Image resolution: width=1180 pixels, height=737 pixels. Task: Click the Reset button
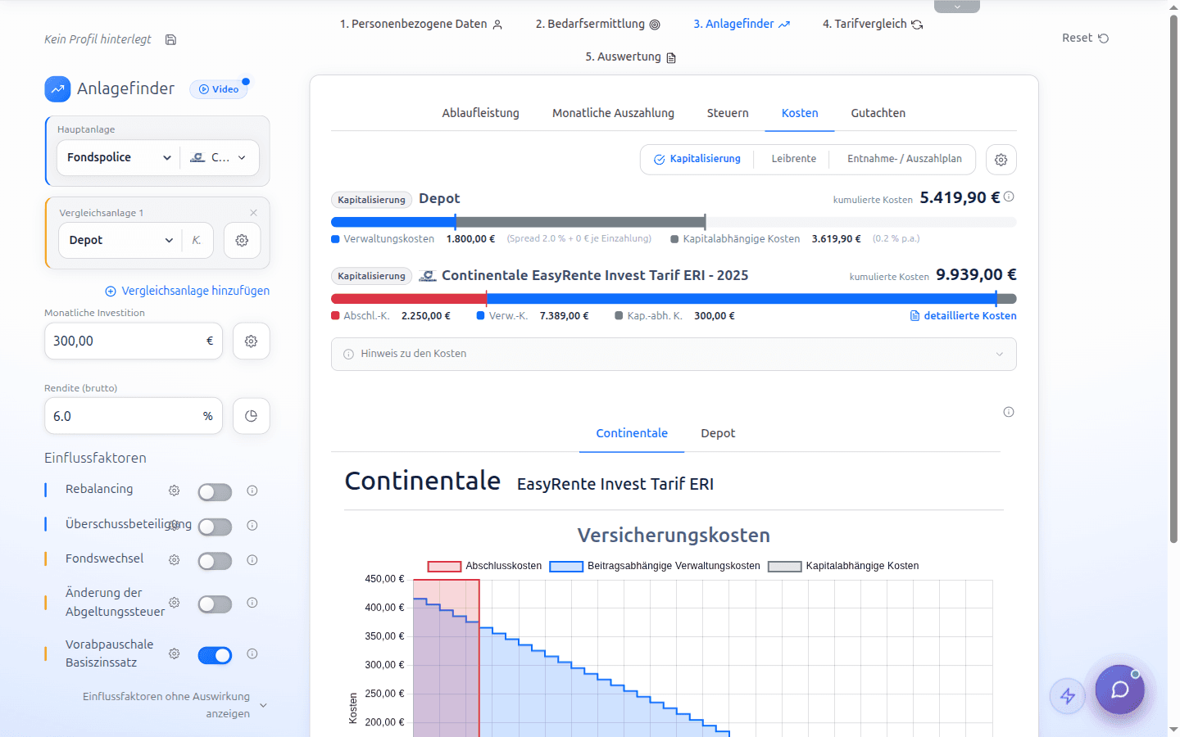point(1085,38)
